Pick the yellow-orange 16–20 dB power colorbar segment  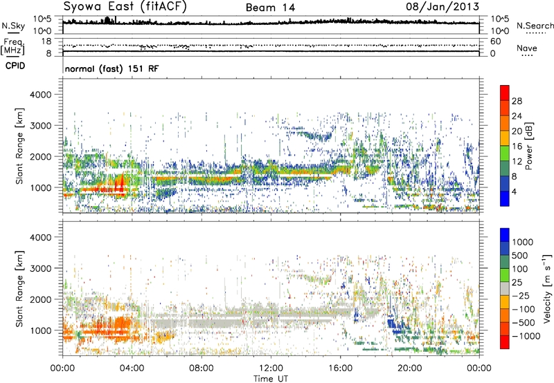coord(505,138)
